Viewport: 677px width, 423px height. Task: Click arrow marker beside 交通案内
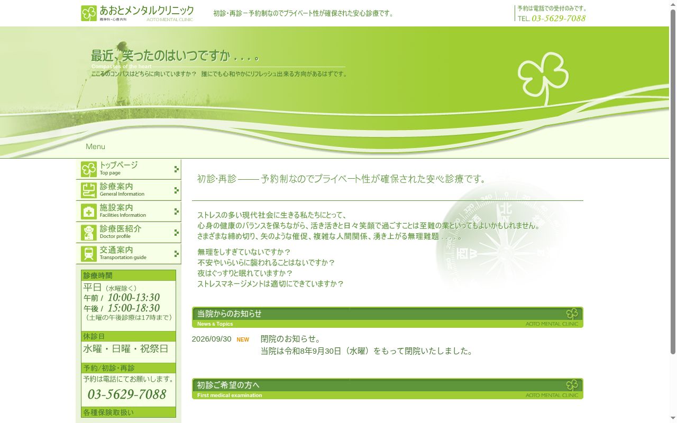tap(177, 254)
